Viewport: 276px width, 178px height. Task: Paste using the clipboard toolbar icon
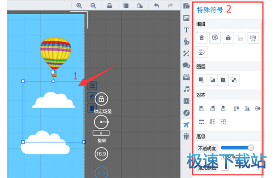140,6
